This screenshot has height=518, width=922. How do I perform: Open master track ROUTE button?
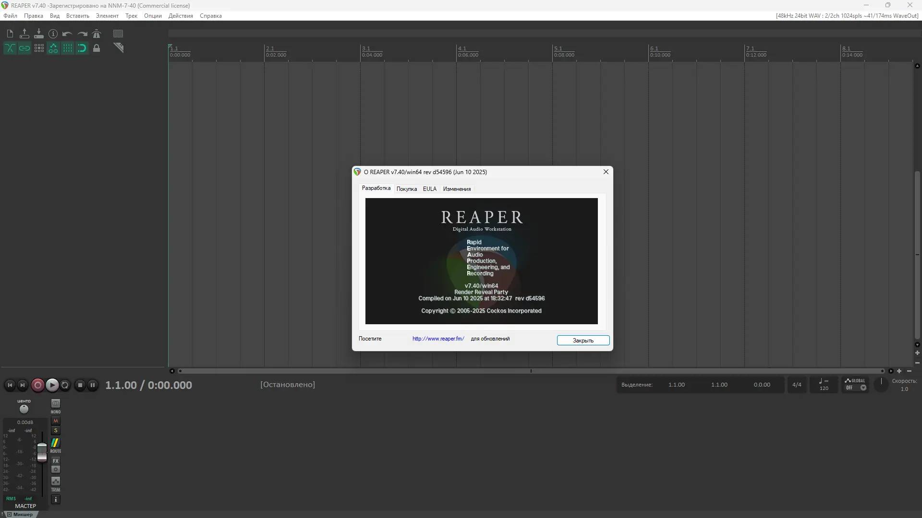click(56, 444)
